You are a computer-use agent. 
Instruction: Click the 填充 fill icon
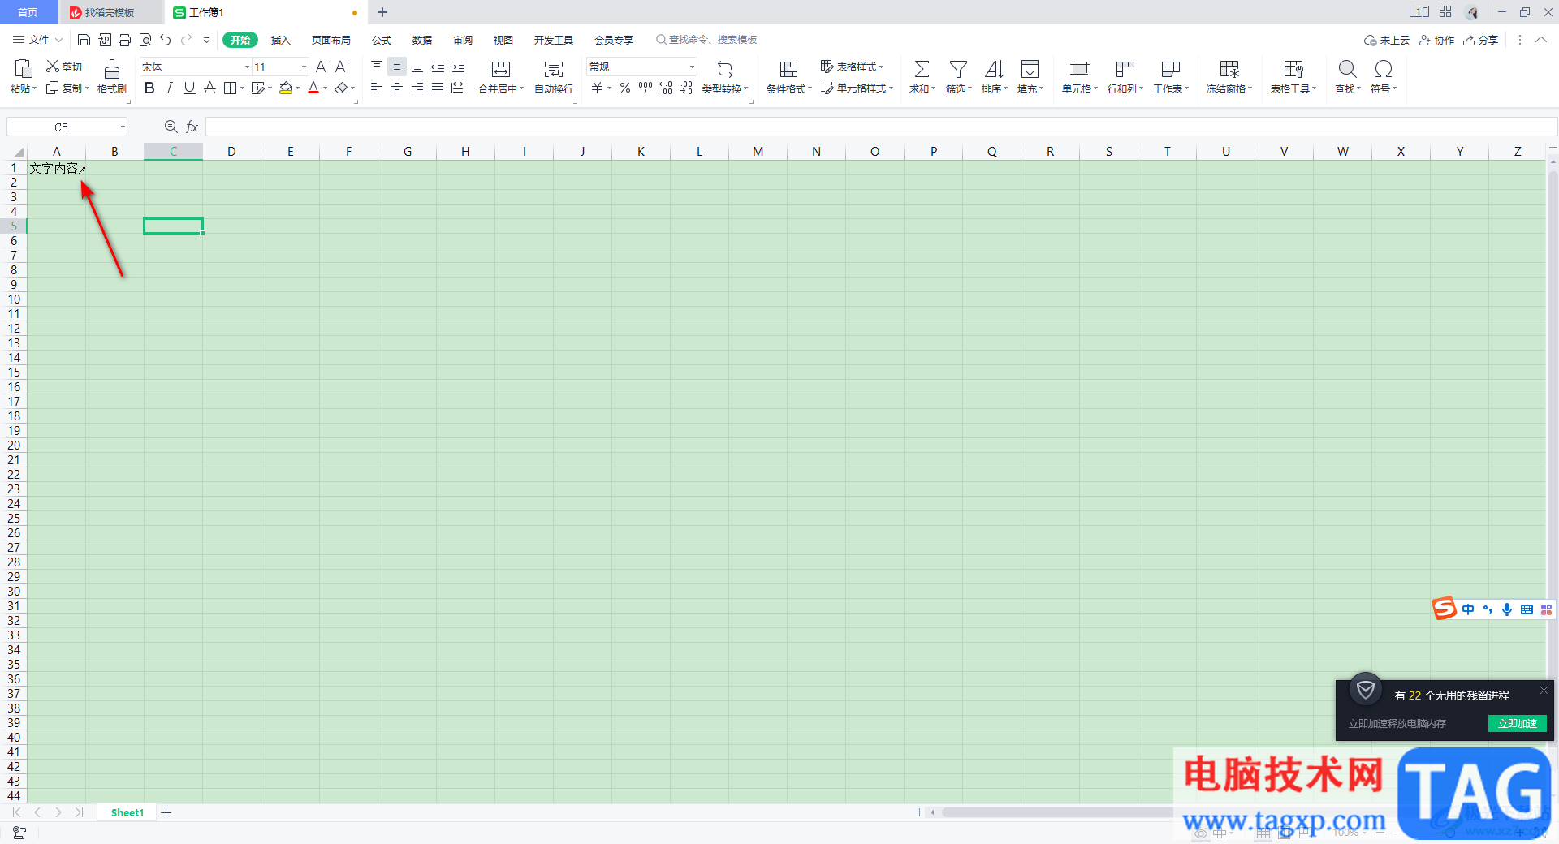[1030, 69]
